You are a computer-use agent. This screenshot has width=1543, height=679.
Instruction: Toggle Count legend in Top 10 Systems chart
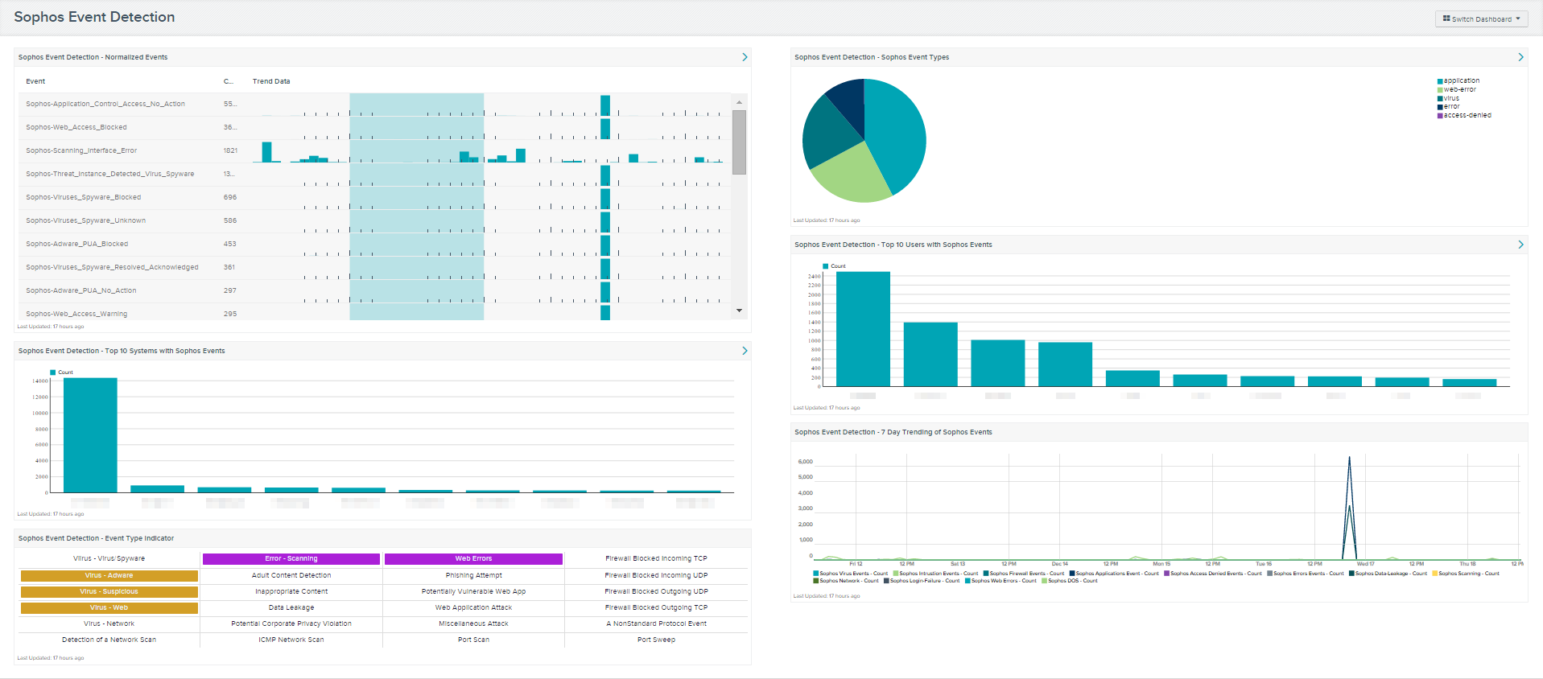pyautogui.click(x=62, y=372)
